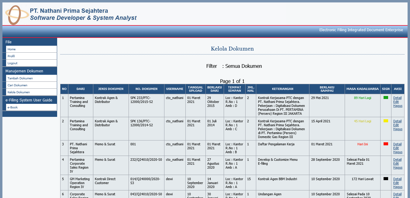Viewport: 410px width, 198px height.
Task: Edit the Daftar Pengalaman Kerja document
Action: coord(396,148)
